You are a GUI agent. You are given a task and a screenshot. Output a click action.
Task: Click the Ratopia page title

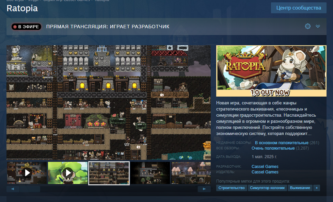click(x=22, y=9)
